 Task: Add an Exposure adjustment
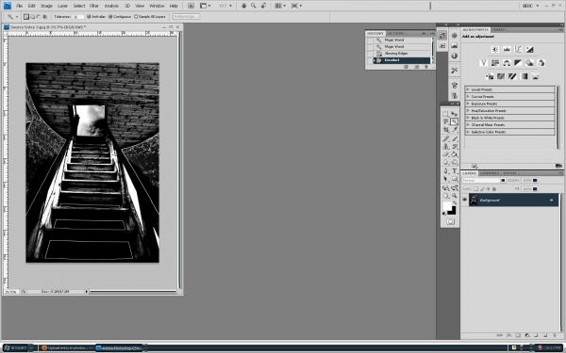coord(529,49)
